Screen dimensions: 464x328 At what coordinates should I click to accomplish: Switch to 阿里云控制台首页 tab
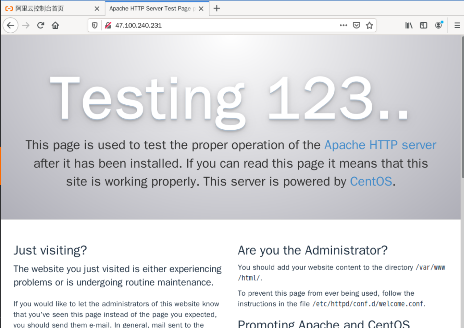coord(52,9)
